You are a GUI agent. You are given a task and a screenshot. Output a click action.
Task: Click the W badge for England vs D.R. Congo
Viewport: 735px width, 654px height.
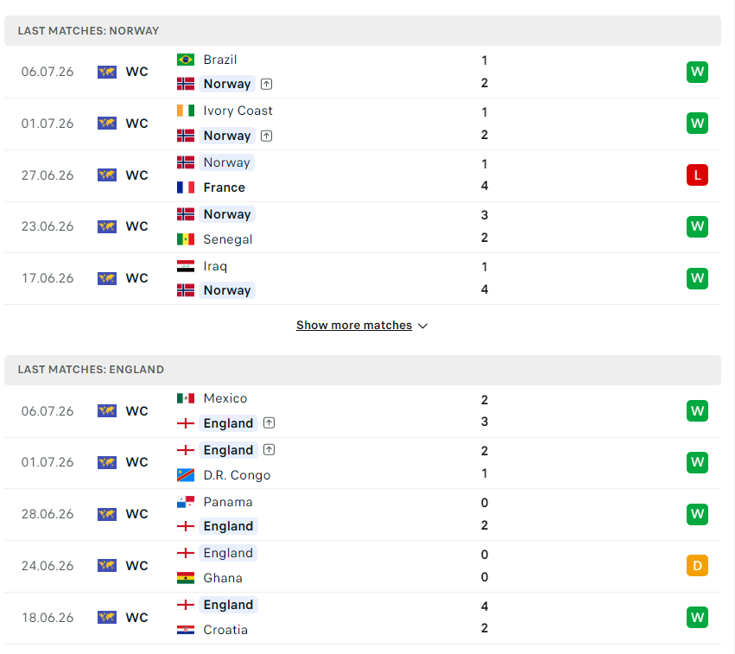pyautogui.click(x=697, y=462)
